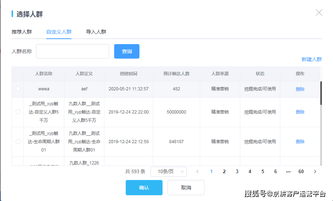The width and height of the screenshot is (333, 201).
Task: Click the date 2019-12-24 22:22:00
Action: pyautogui.click(x=129, y=112)
